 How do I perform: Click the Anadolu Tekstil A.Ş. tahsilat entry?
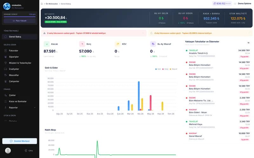(x=218, y=53)
